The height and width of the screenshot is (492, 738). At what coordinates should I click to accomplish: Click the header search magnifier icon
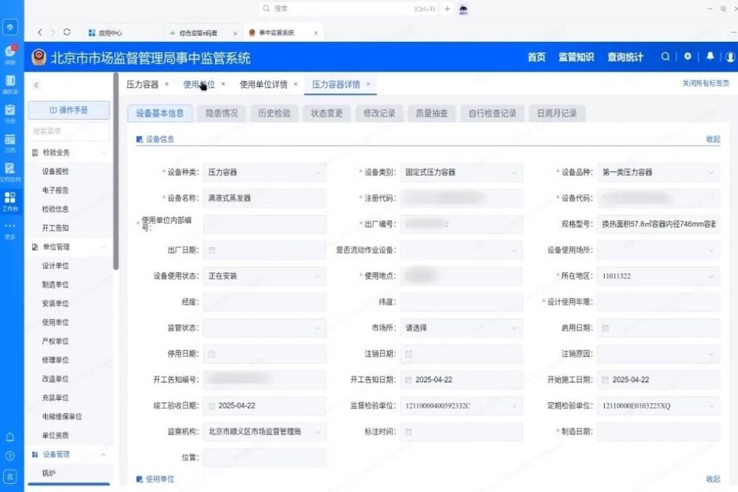click(x=665, y=57)
